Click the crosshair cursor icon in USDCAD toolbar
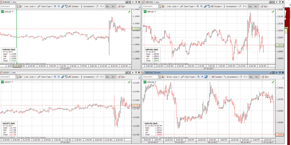Screen dimensions: 291x145 pos(244,77)
